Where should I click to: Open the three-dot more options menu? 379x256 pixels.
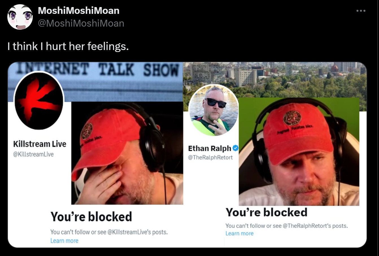click(361, 11)
